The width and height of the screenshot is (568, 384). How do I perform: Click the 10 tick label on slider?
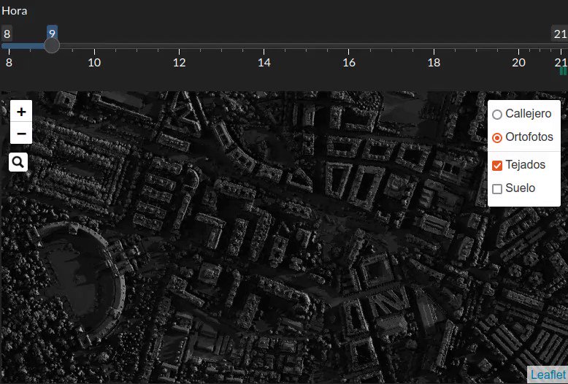[94, 63]
